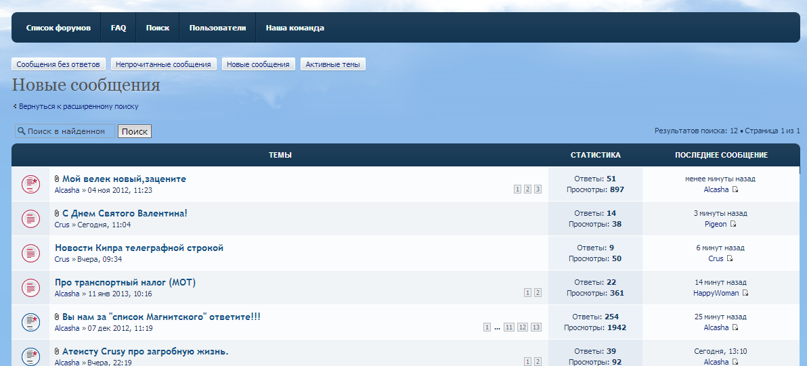Image resolution: width=807 pixels, height=366 pixels.
Task: Click topic status icon for "Мой велек новый,зацените"
Action: point(30,184)
